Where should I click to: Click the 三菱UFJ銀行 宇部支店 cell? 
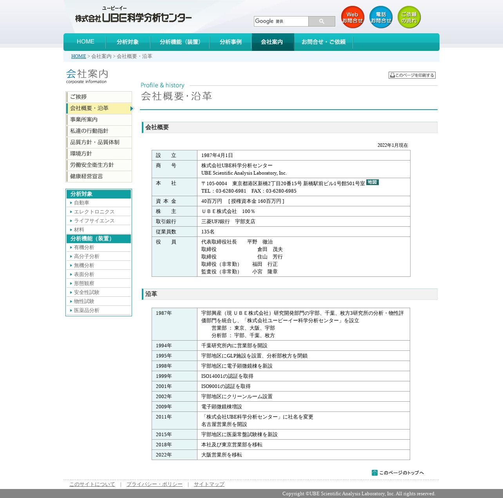click(304, 222)
